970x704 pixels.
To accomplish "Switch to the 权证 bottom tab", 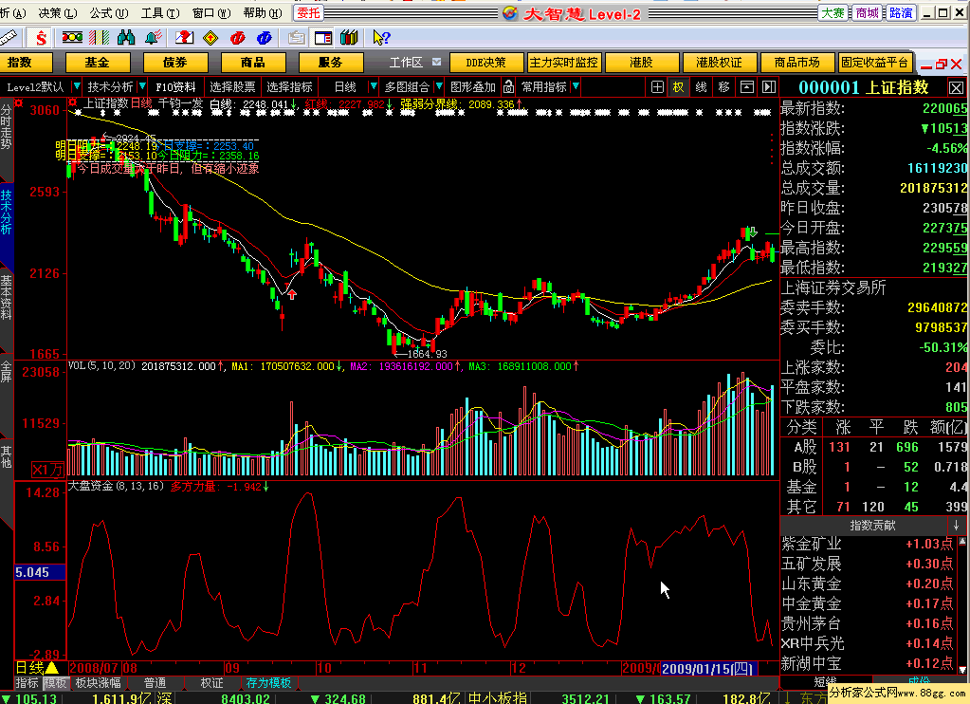I will 211,683.
